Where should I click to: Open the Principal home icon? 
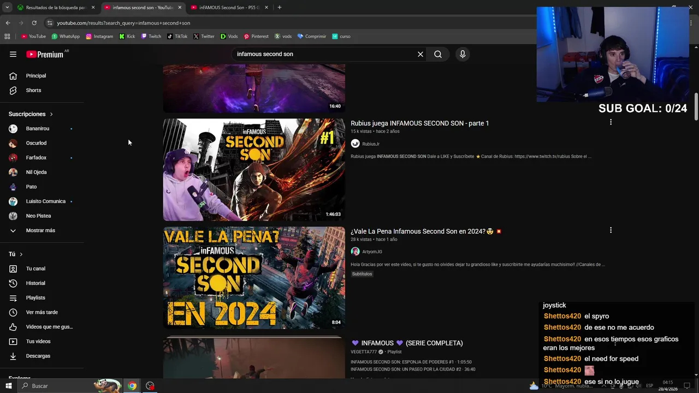pyautogui.click(x=13, y=76)
